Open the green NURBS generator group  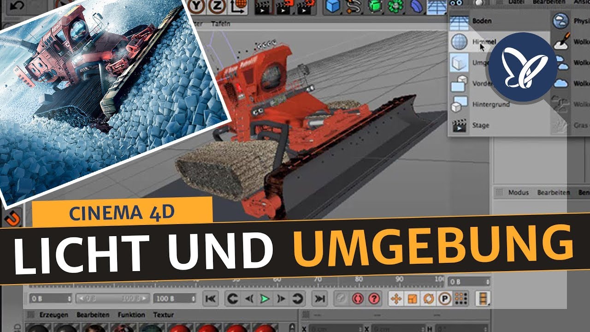point(375,6)
